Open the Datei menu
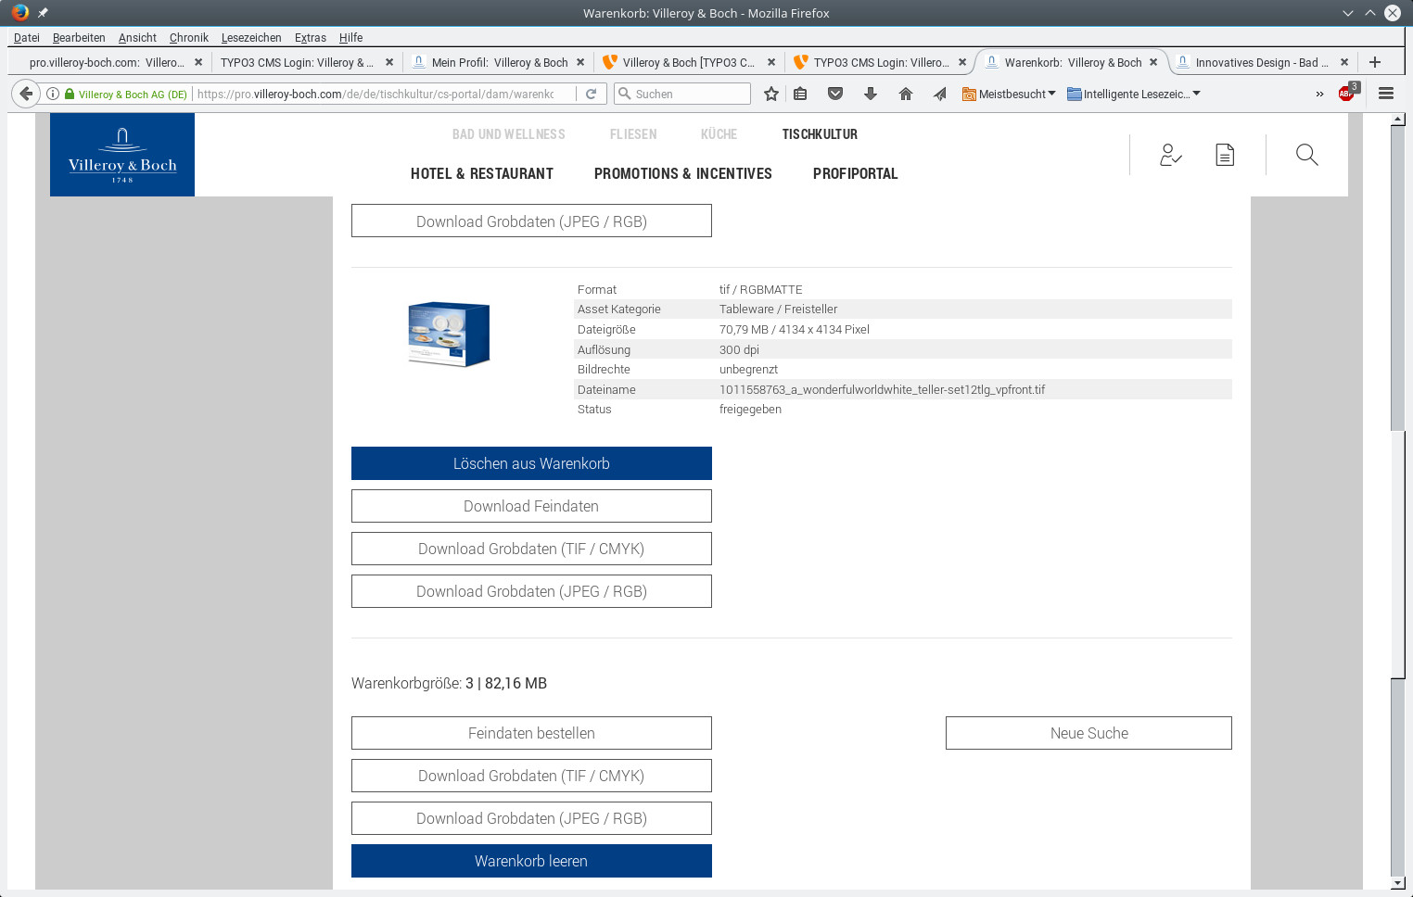The height and width of the screenshot is (897, 1413). tap(27, 37)
